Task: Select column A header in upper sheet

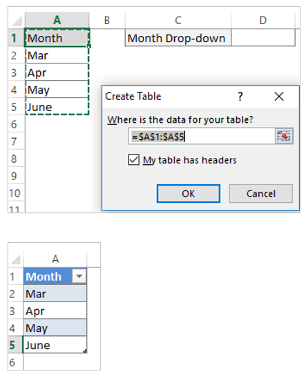Action: [x=57, y=20]
